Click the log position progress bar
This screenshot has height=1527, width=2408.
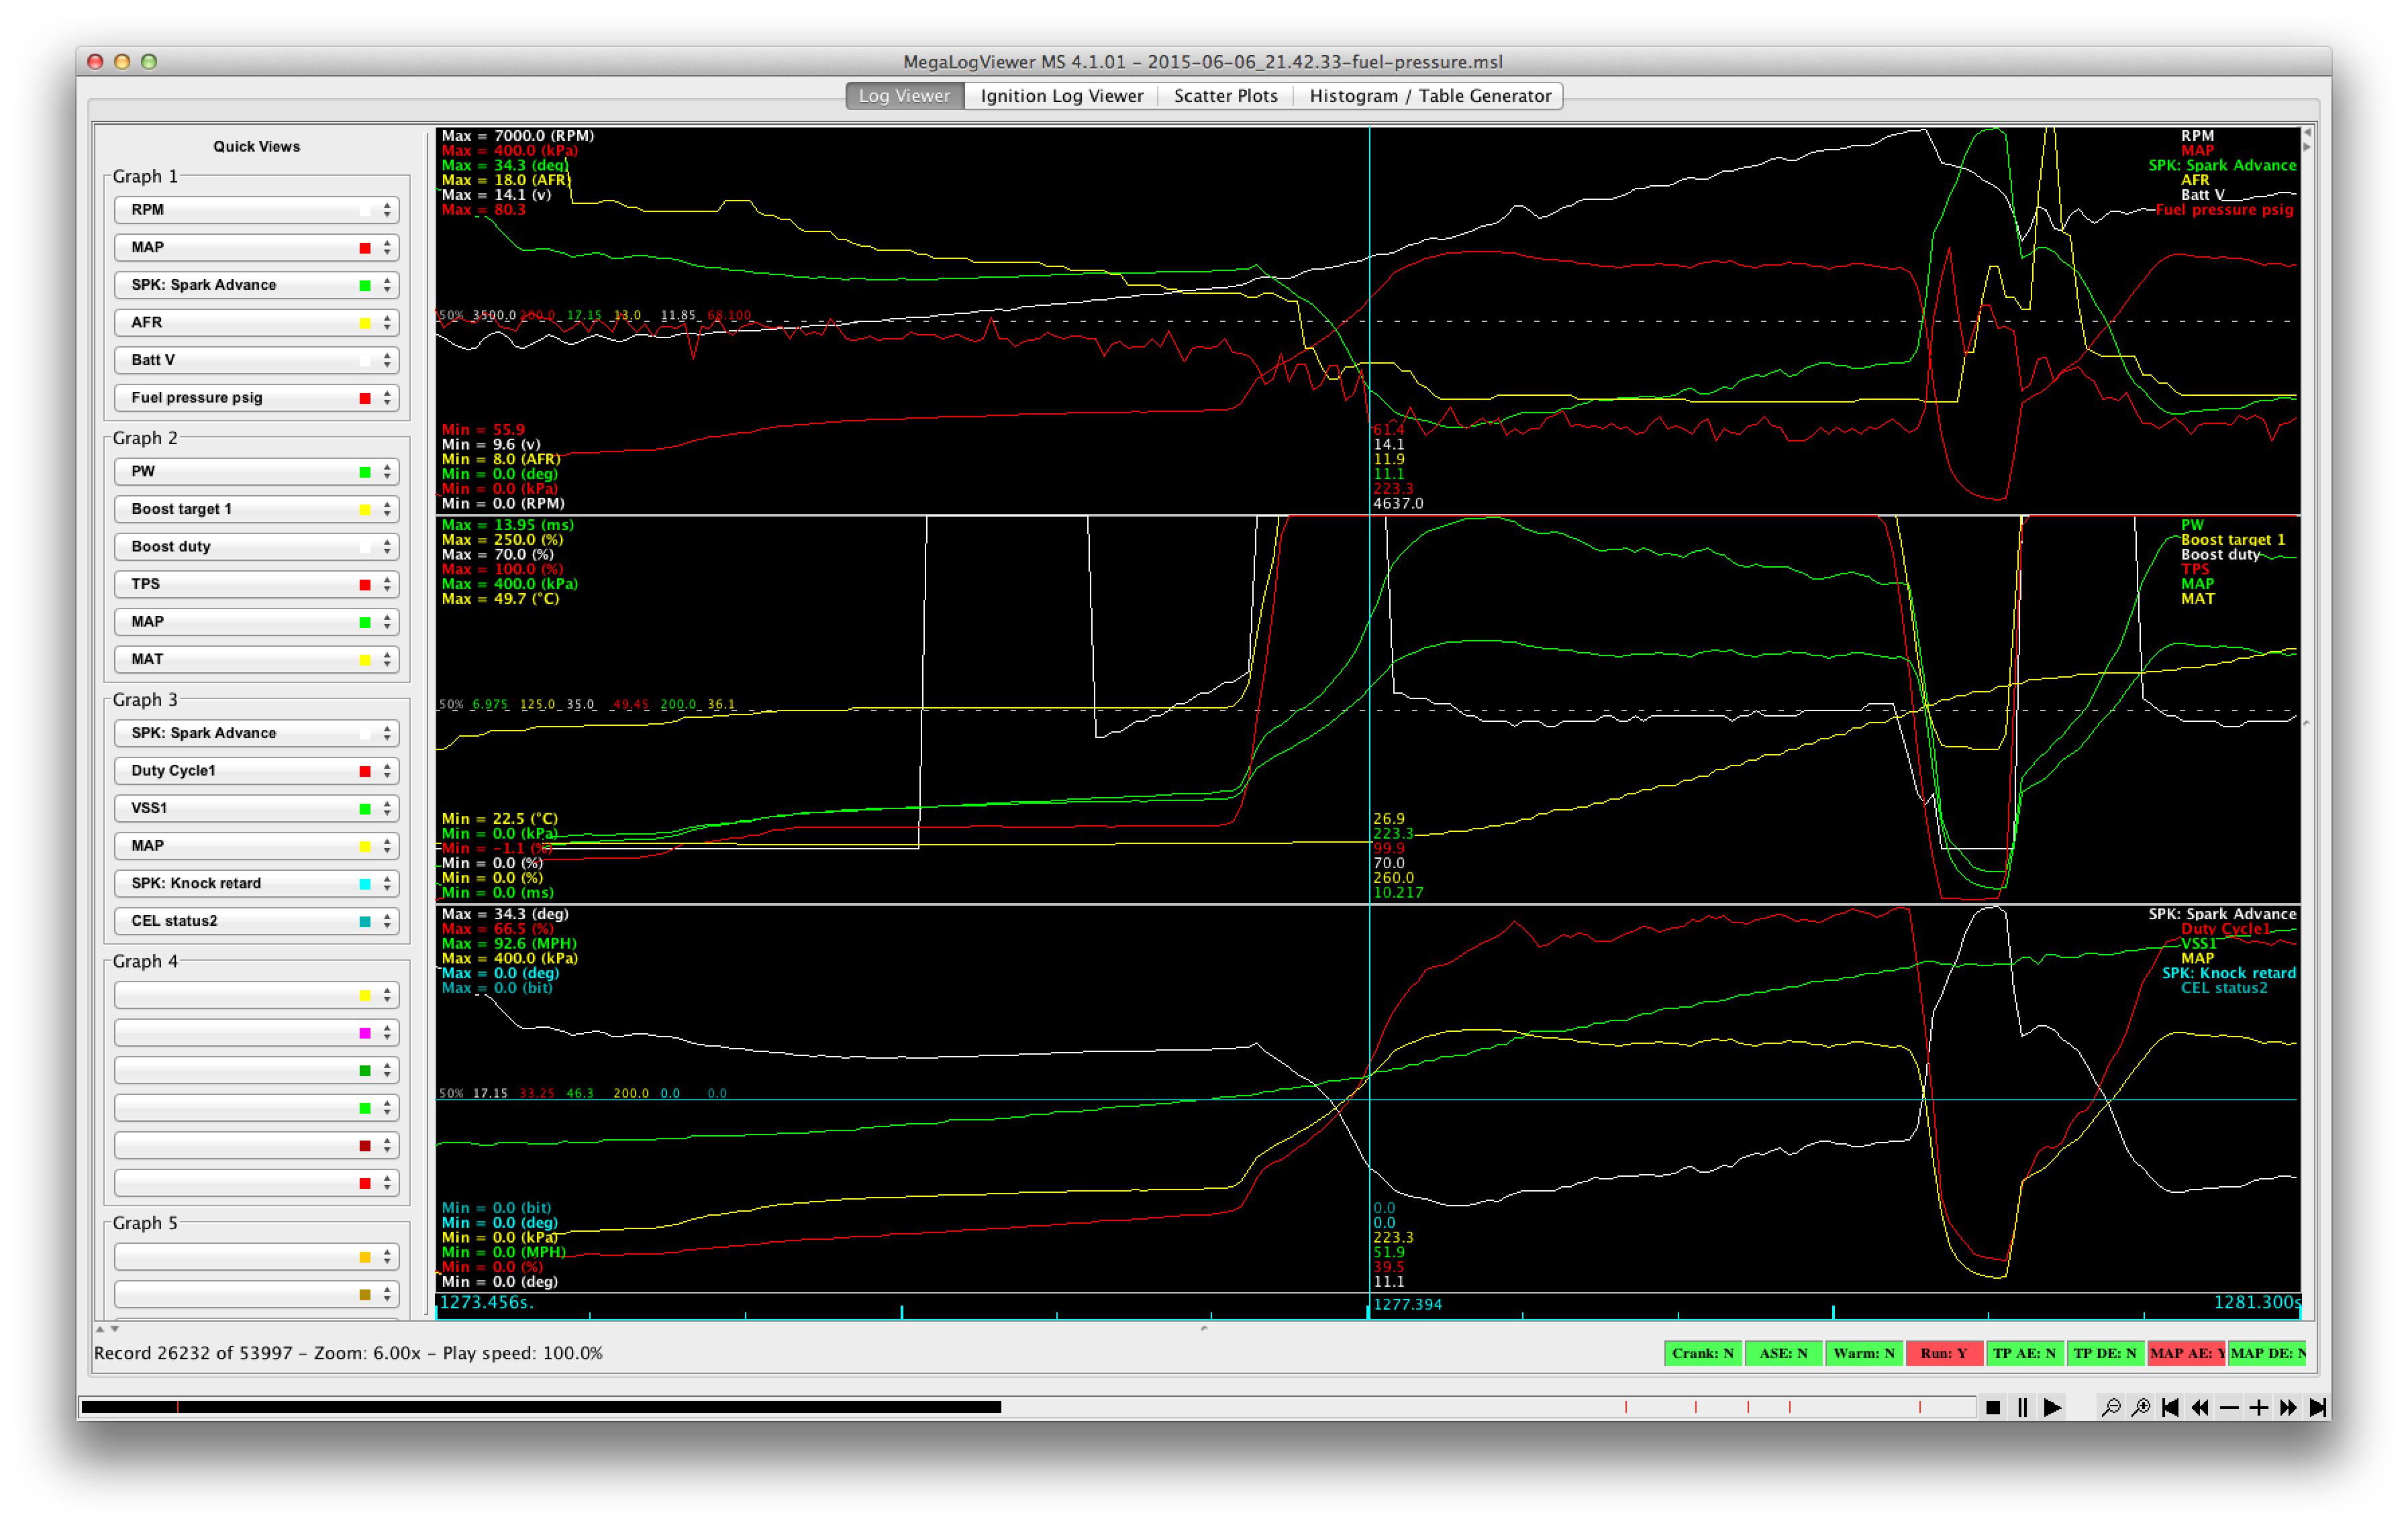pos(1027,1407)
